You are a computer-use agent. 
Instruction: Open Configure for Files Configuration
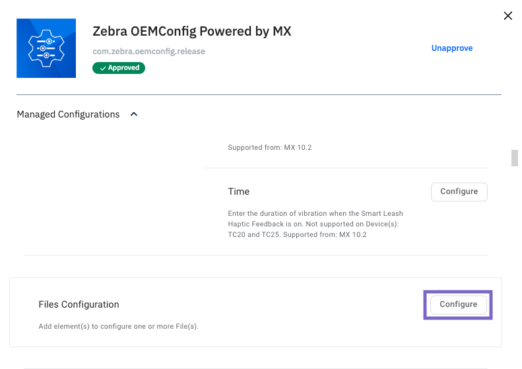[458, 304]
